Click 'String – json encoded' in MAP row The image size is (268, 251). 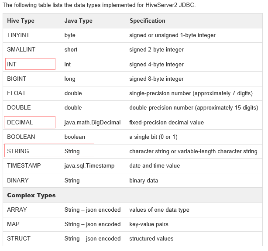[93, 224]
